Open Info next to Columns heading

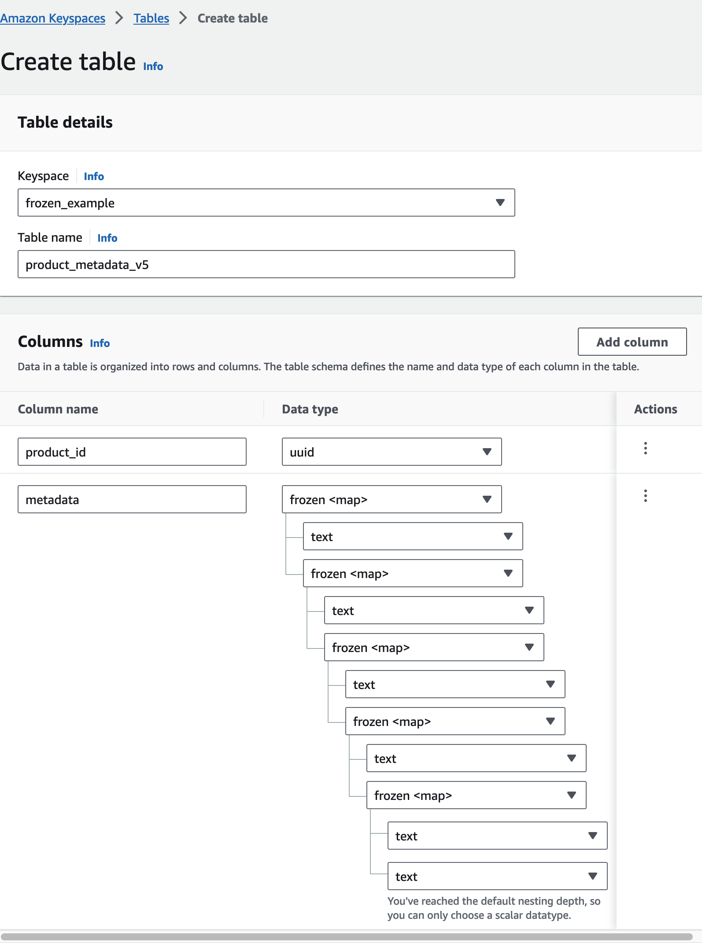pos(100,343)
